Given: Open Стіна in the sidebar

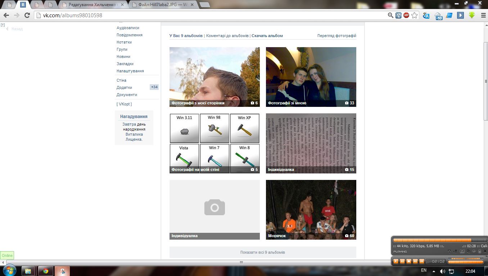Looking at the screenshot, I should [x=121, y=80].
